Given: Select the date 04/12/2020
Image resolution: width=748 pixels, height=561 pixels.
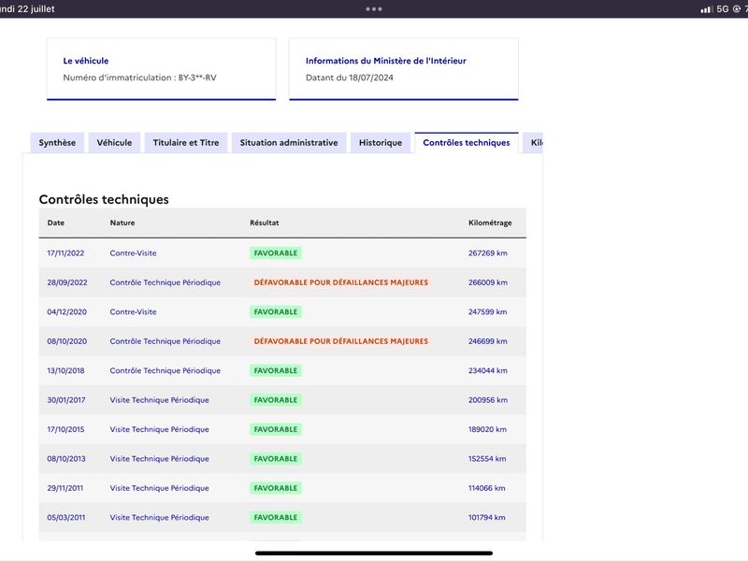Looking at the screenshot, I should pyautogui.click(x=66, y=312).
